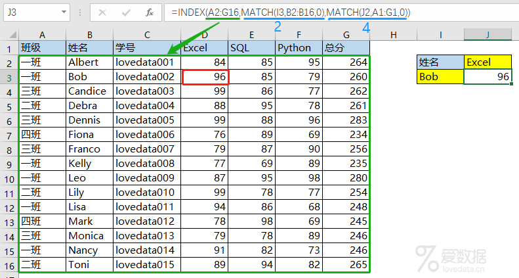Click the cell containing Nancy
This screenshot has width=519, height=278.
coord(89,250)
